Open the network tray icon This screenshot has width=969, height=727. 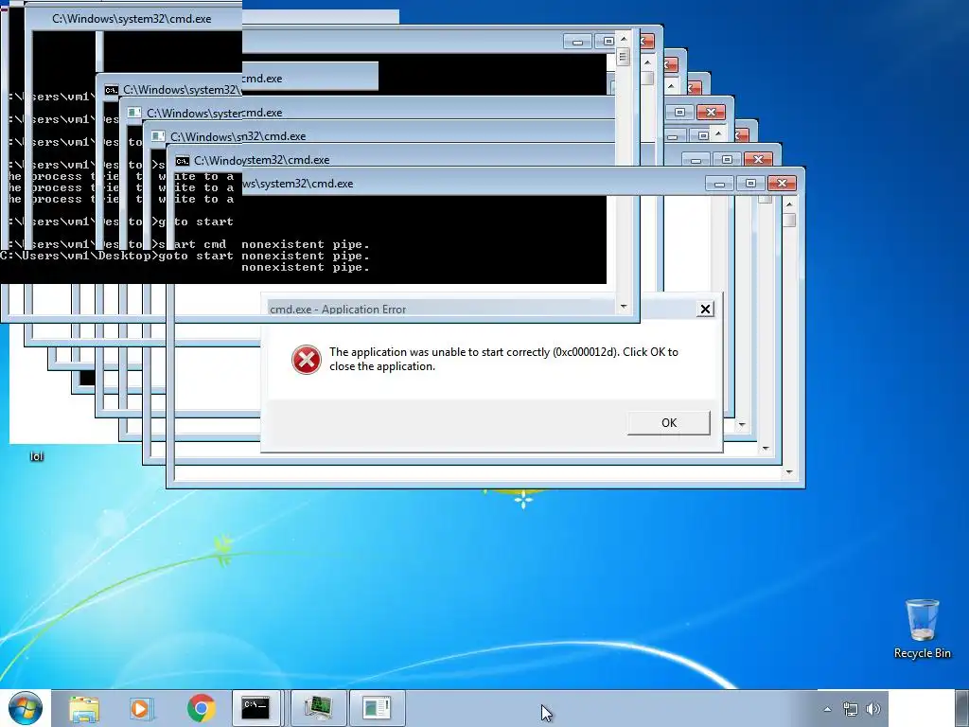851,709
